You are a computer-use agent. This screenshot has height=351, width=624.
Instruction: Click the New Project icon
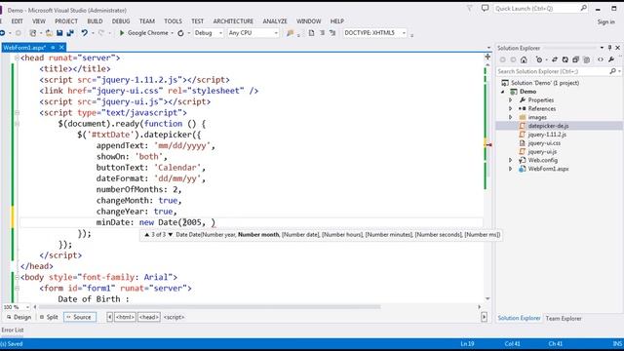click(x=33, y=33)
